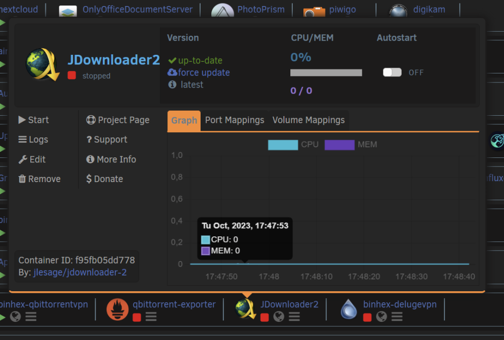
Task: Open Logs for JDownloader2
Action: [x=33, y=139]
